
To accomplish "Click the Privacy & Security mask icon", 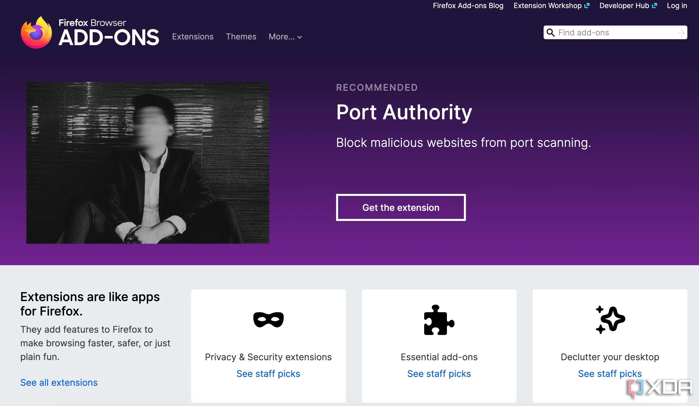I will pyautogui.click(x=268, y=320).
